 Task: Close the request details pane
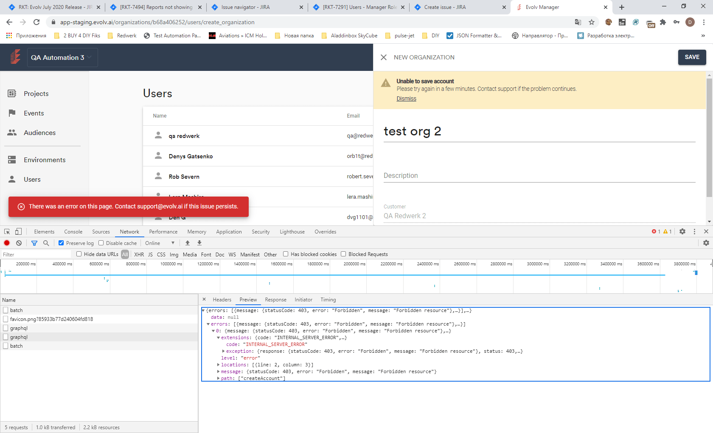pyautogui.click(x=204, y=299)
